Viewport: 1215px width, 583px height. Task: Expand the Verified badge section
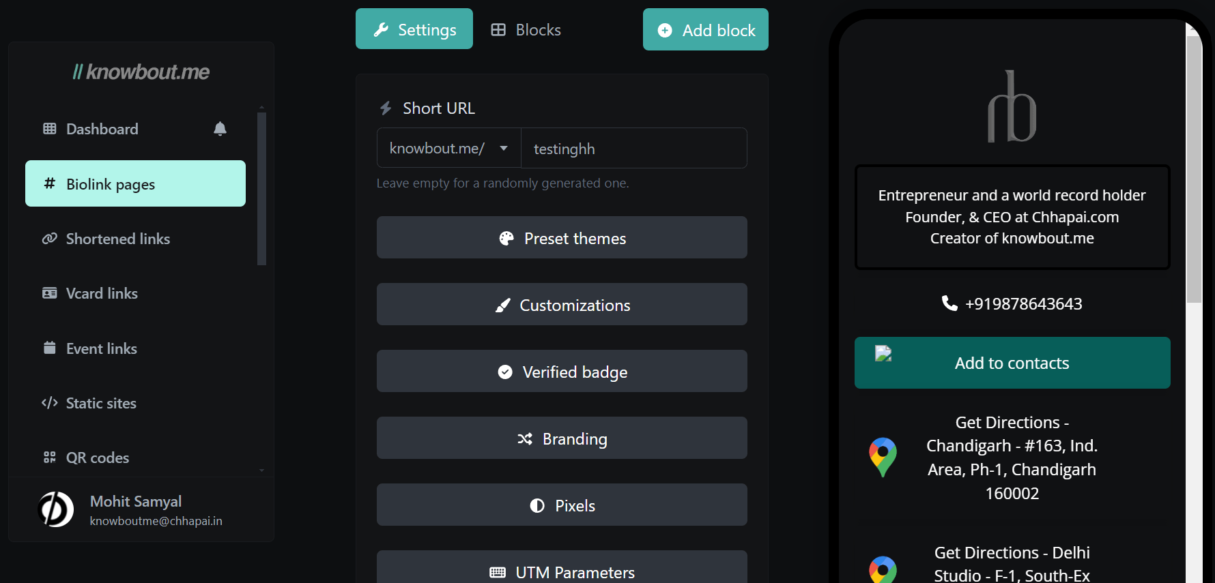pyautogui.click(x=562, y=372)
